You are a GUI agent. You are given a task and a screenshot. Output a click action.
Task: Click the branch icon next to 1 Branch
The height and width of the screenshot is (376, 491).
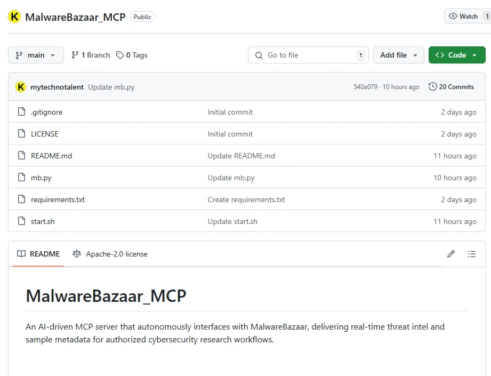pyautogui.click(x=75, y=55)
